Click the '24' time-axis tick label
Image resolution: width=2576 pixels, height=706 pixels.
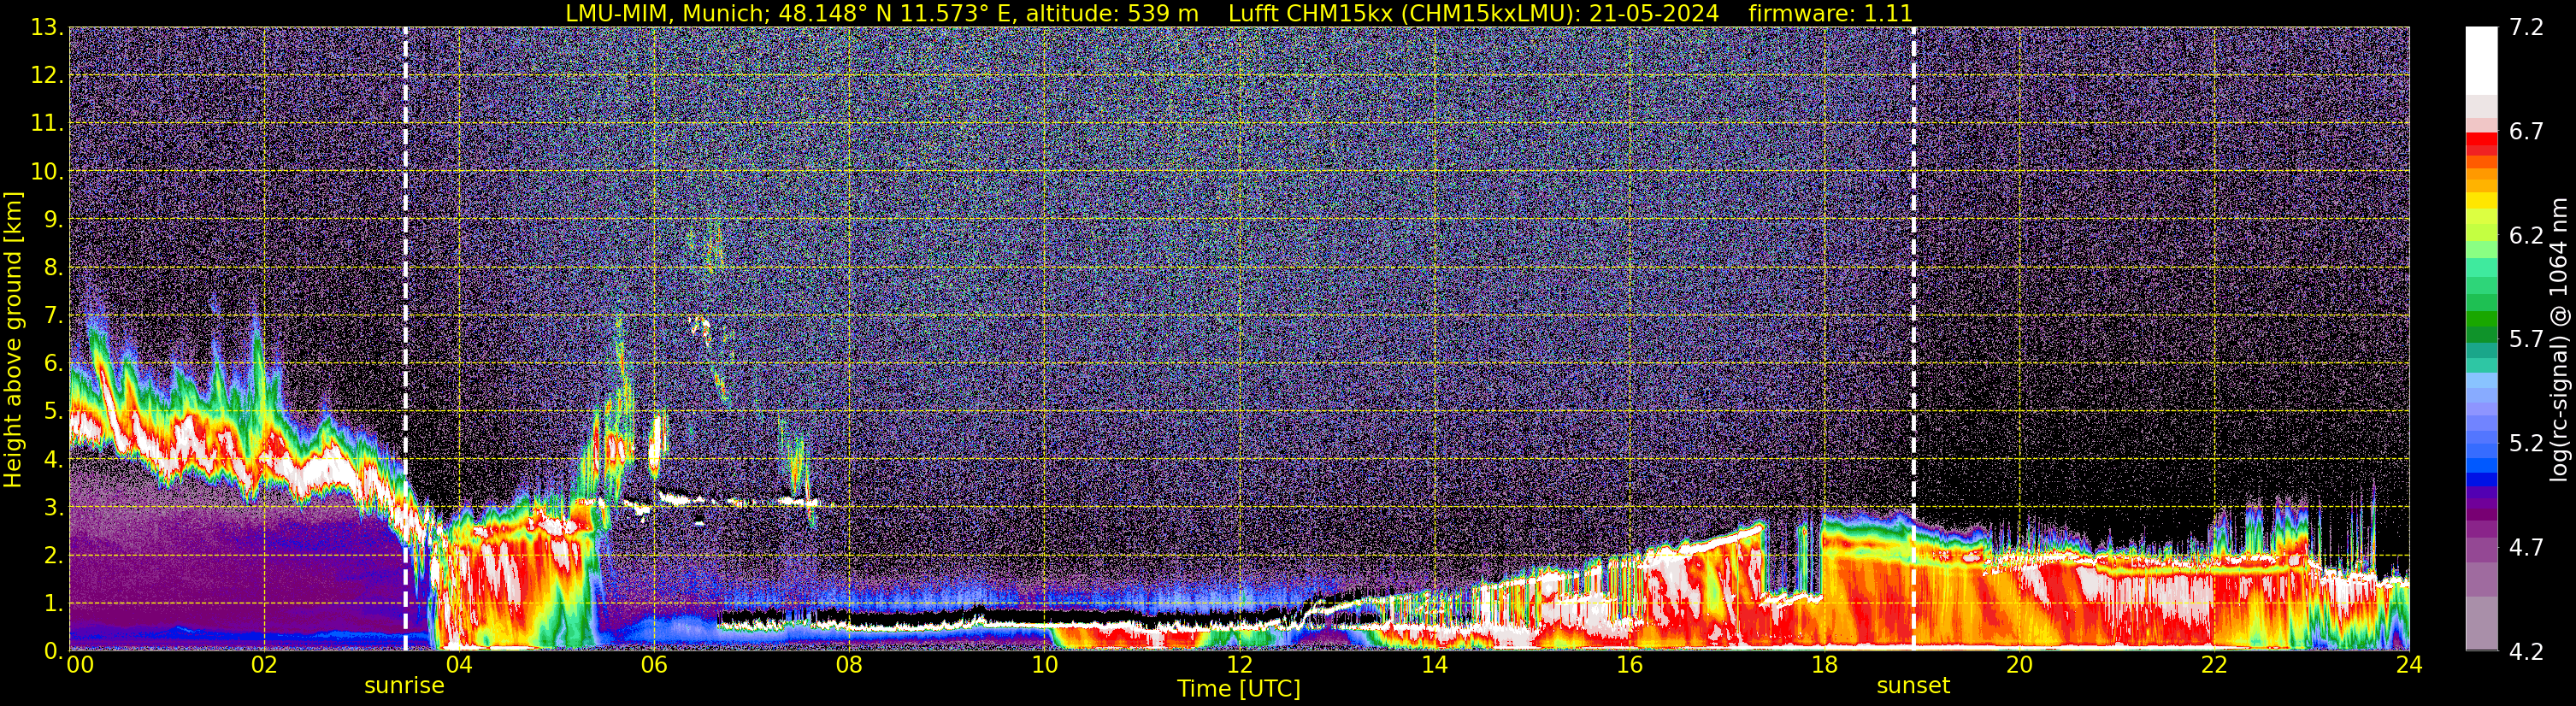(2409, 665)
